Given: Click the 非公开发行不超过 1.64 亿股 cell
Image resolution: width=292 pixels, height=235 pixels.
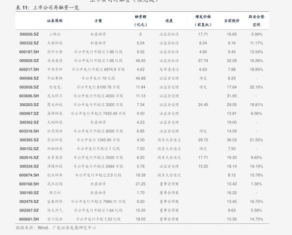Looking at the screenshot, I should pos(98,211).
